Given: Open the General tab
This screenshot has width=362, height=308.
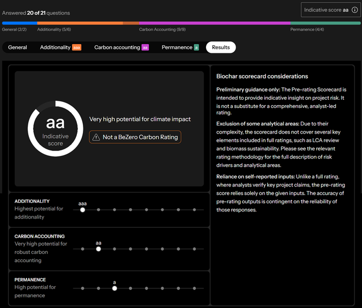Looking at the screenshot, I should point(17,47).
